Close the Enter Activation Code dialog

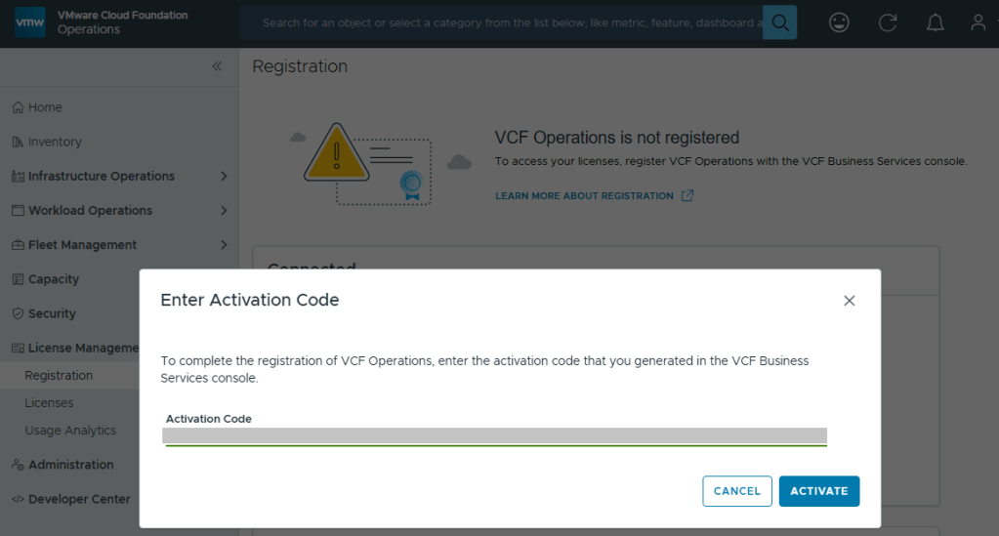coord(849,301)
